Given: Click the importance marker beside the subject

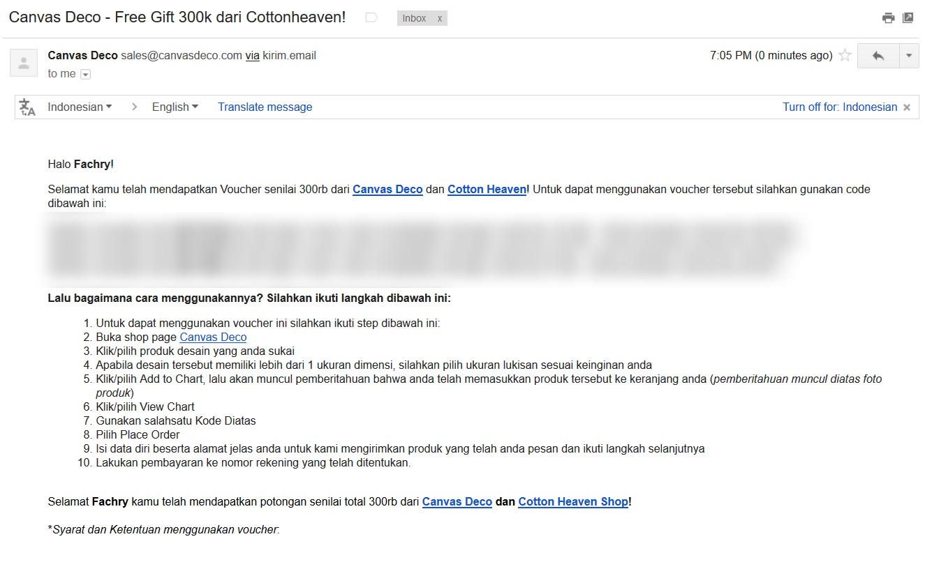Looking at the screenshot, I should (371, 17).
